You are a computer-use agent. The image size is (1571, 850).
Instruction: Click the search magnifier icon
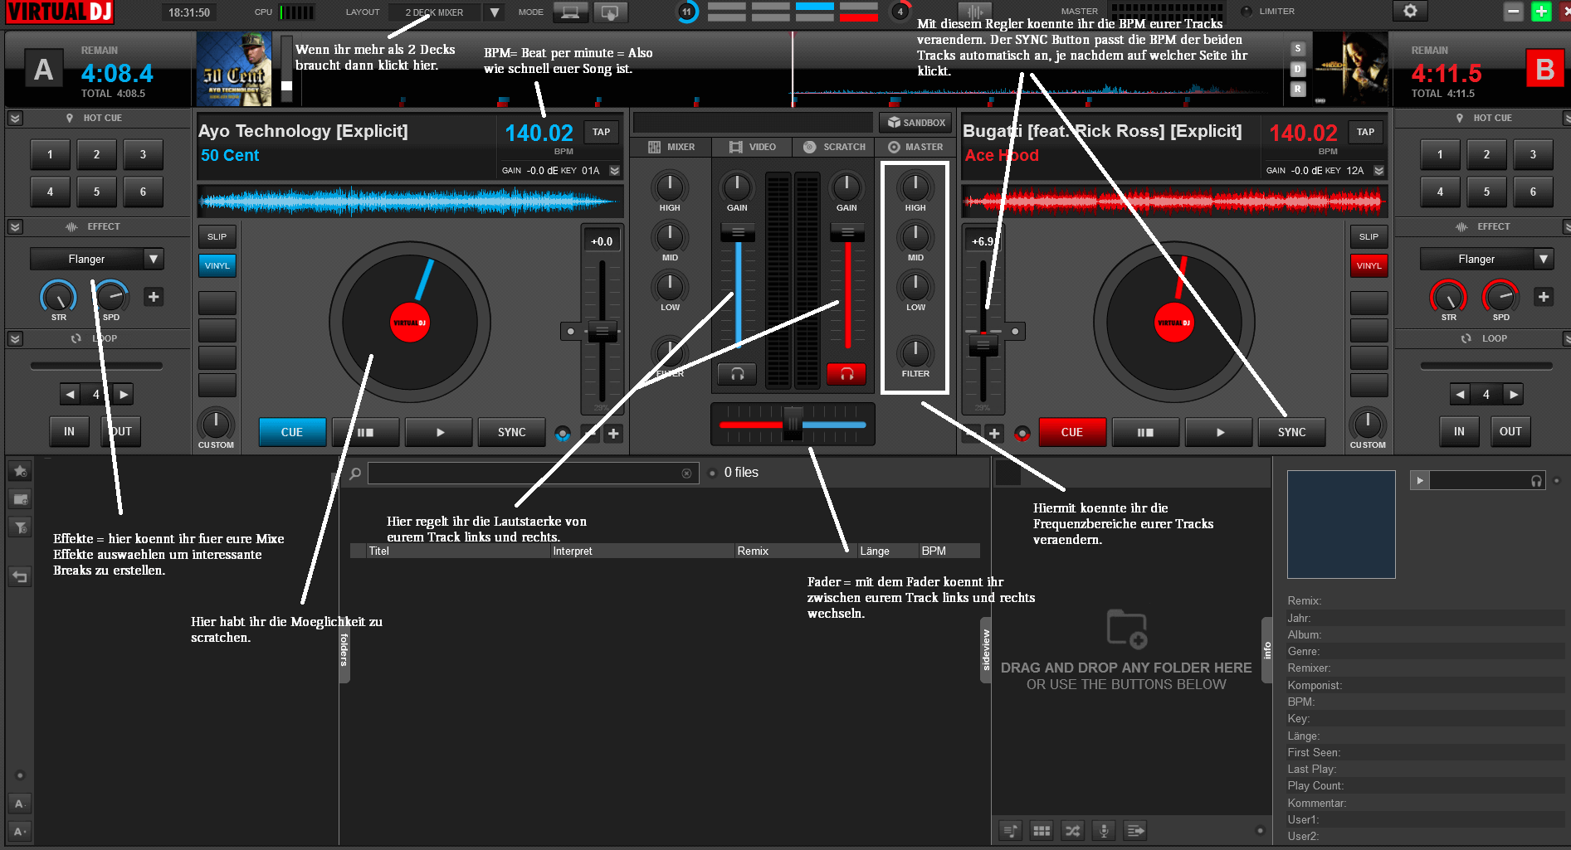pos(355,474)
